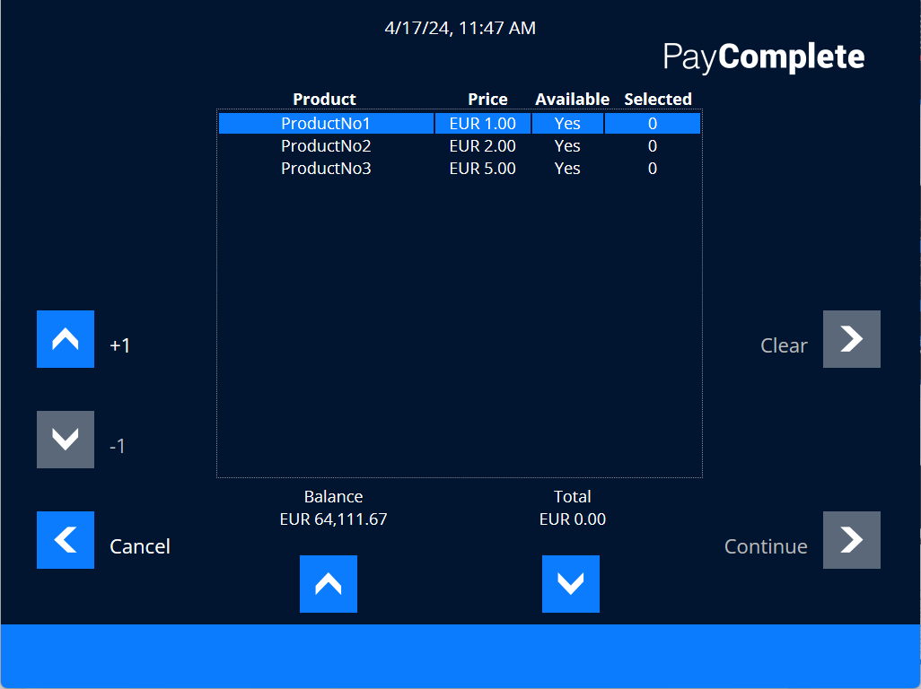Click the Continue text label
This screenshot has width=921, height=689.
pyautogui.click(x=766, y=546)
